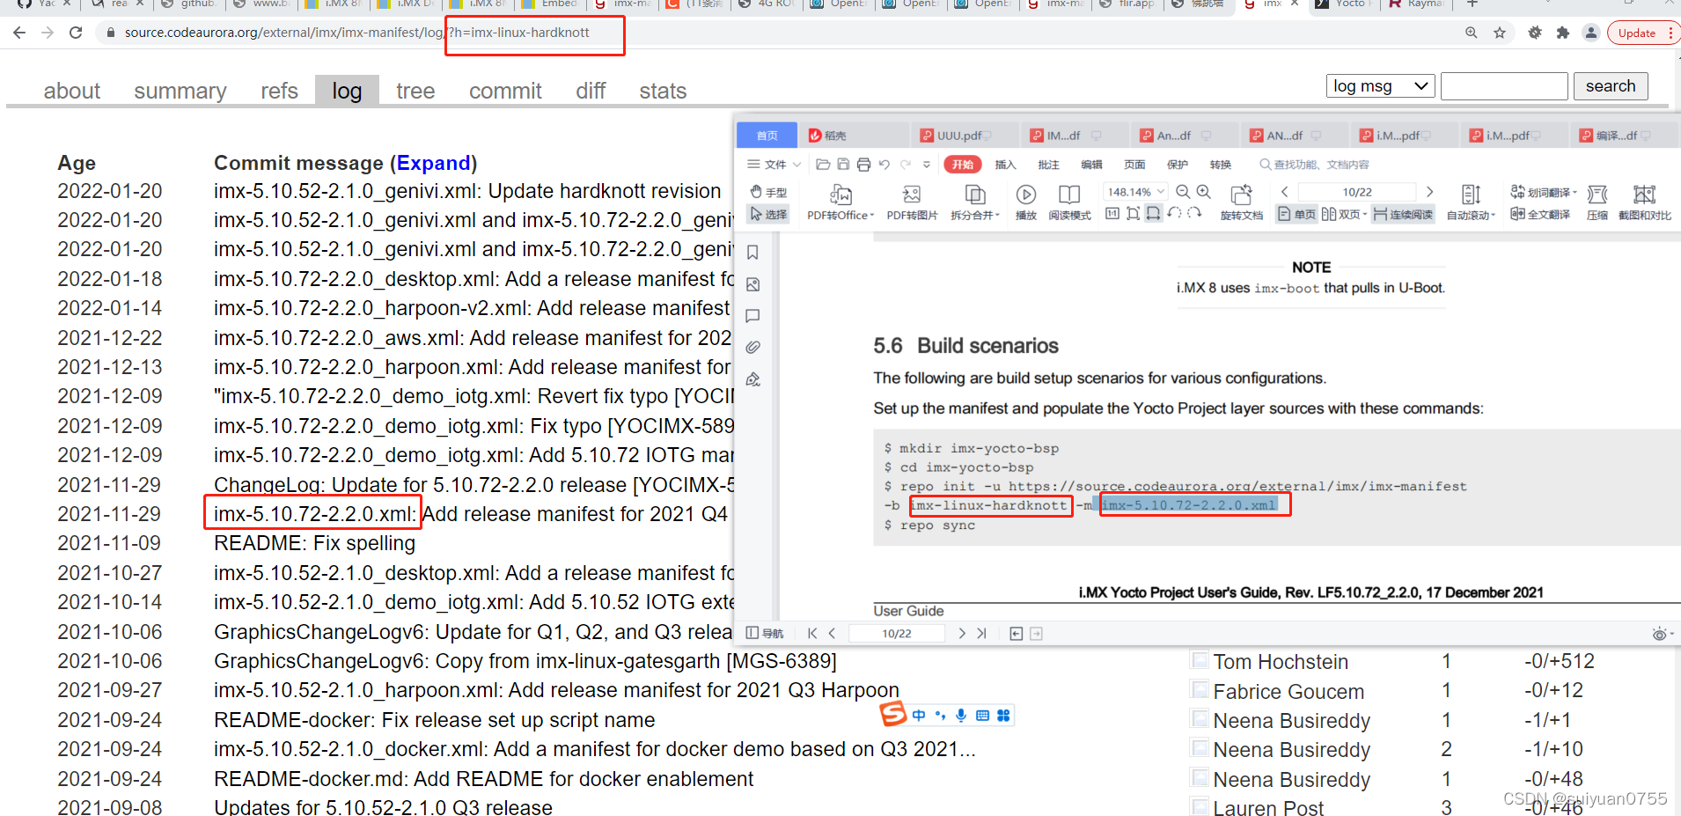The width and height of the screenshot is (1681, 816).
Task: Enter 阅读模式 reading mode
Action: (1069, 202)
